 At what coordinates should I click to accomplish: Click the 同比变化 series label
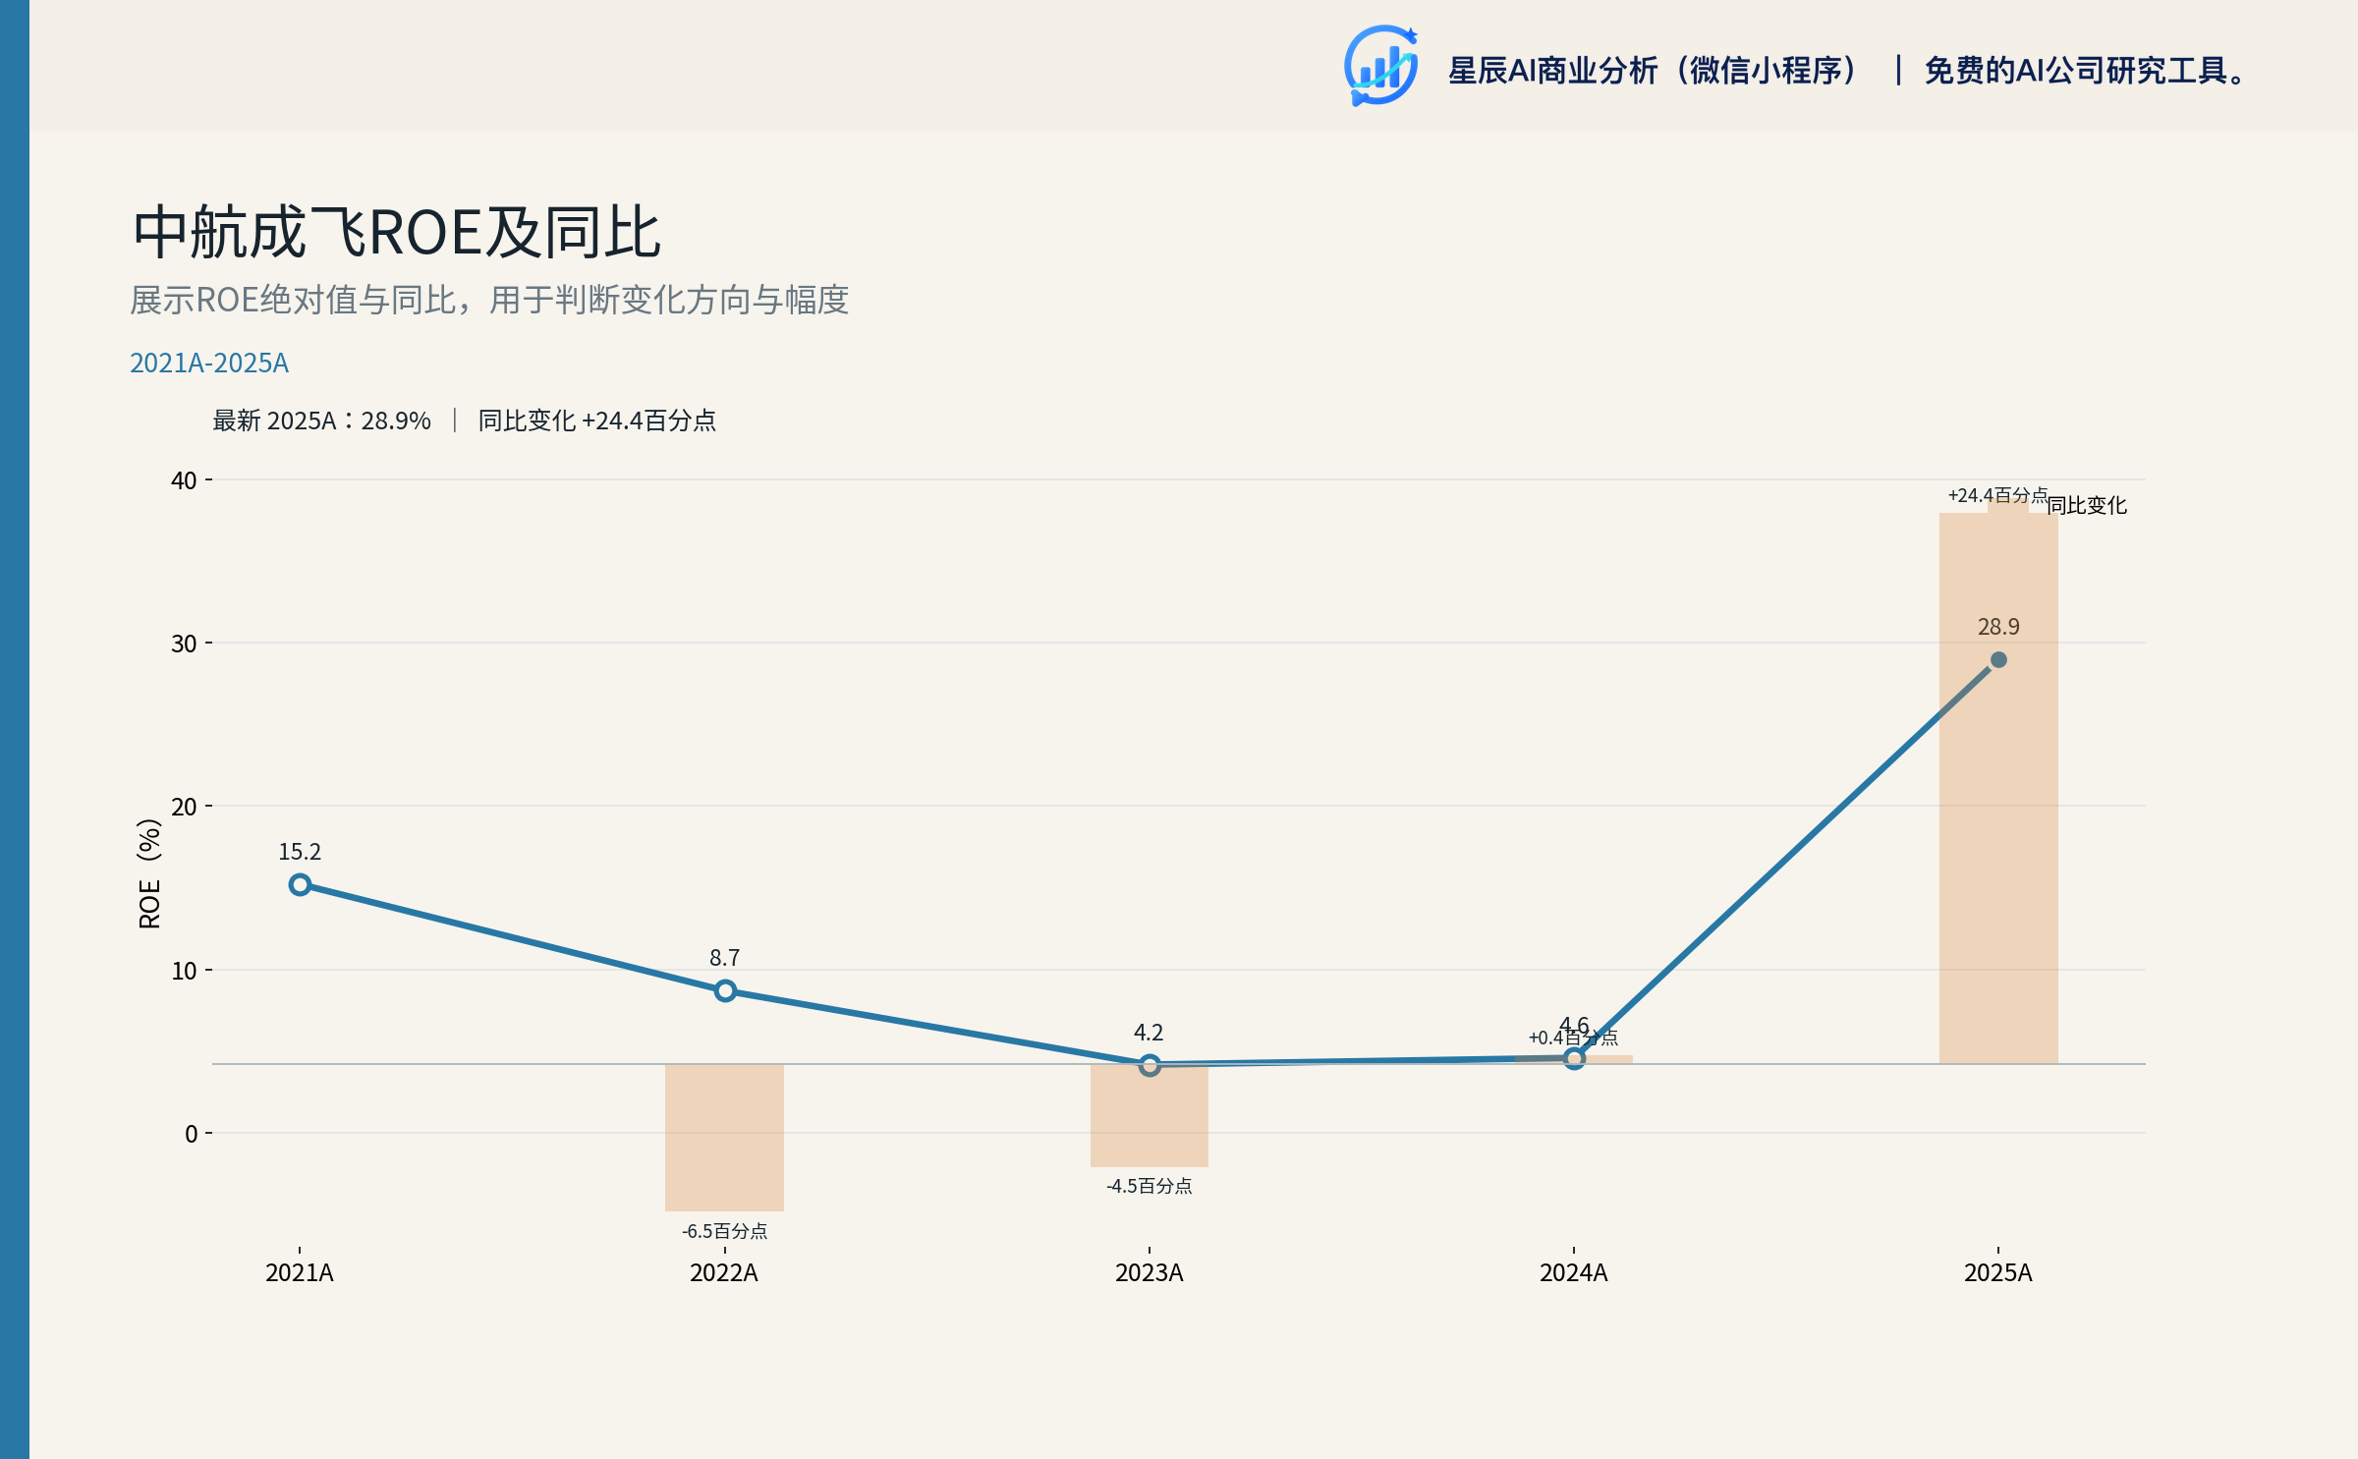tap(2087, 506)
